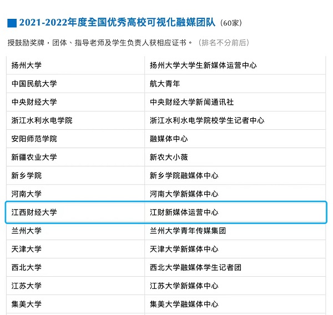Click 新乡学院融媒体中心 entry

coord(184,176)
